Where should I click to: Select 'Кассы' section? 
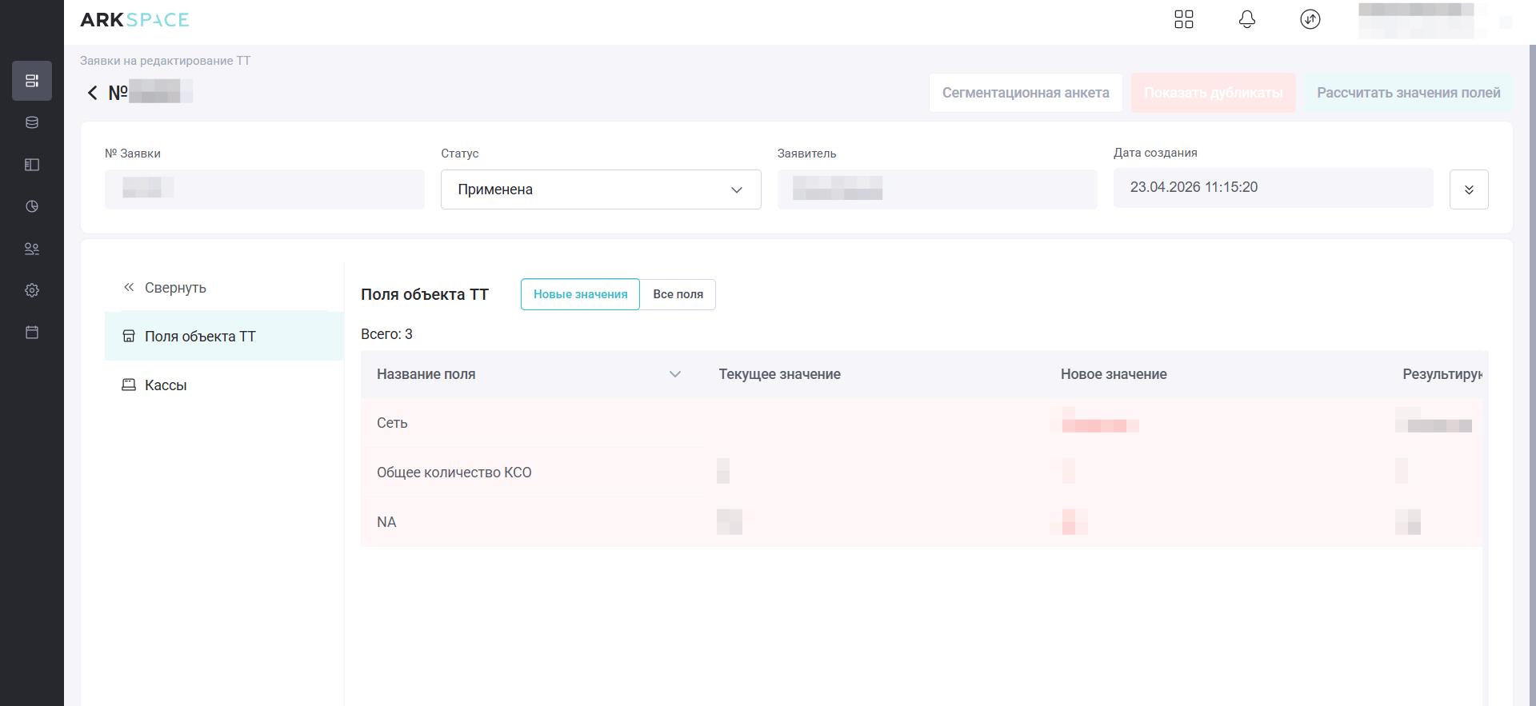[166, 385]
